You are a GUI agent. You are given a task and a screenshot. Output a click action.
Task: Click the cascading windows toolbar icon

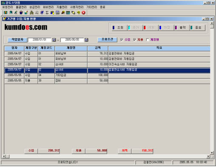(73, 13)
